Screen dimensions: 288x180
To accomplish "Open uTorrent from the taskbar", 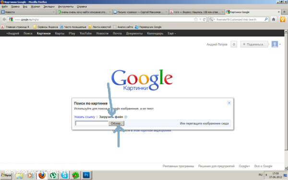I will pos(53,175).
